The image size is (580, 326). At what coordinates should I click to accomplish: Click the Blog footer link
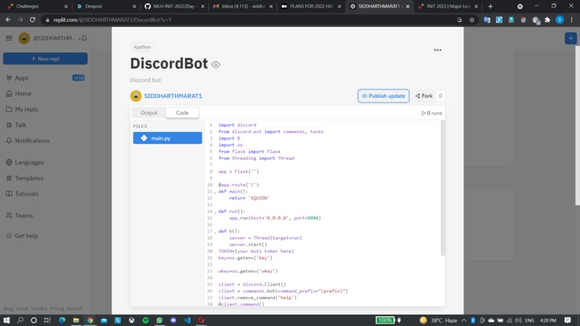[x=8, y=308]
